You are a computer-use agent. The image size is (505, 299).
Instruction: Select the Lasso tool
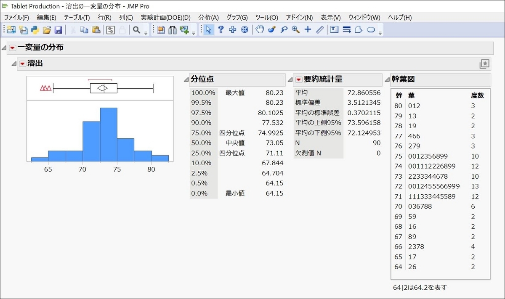[284, 30]
